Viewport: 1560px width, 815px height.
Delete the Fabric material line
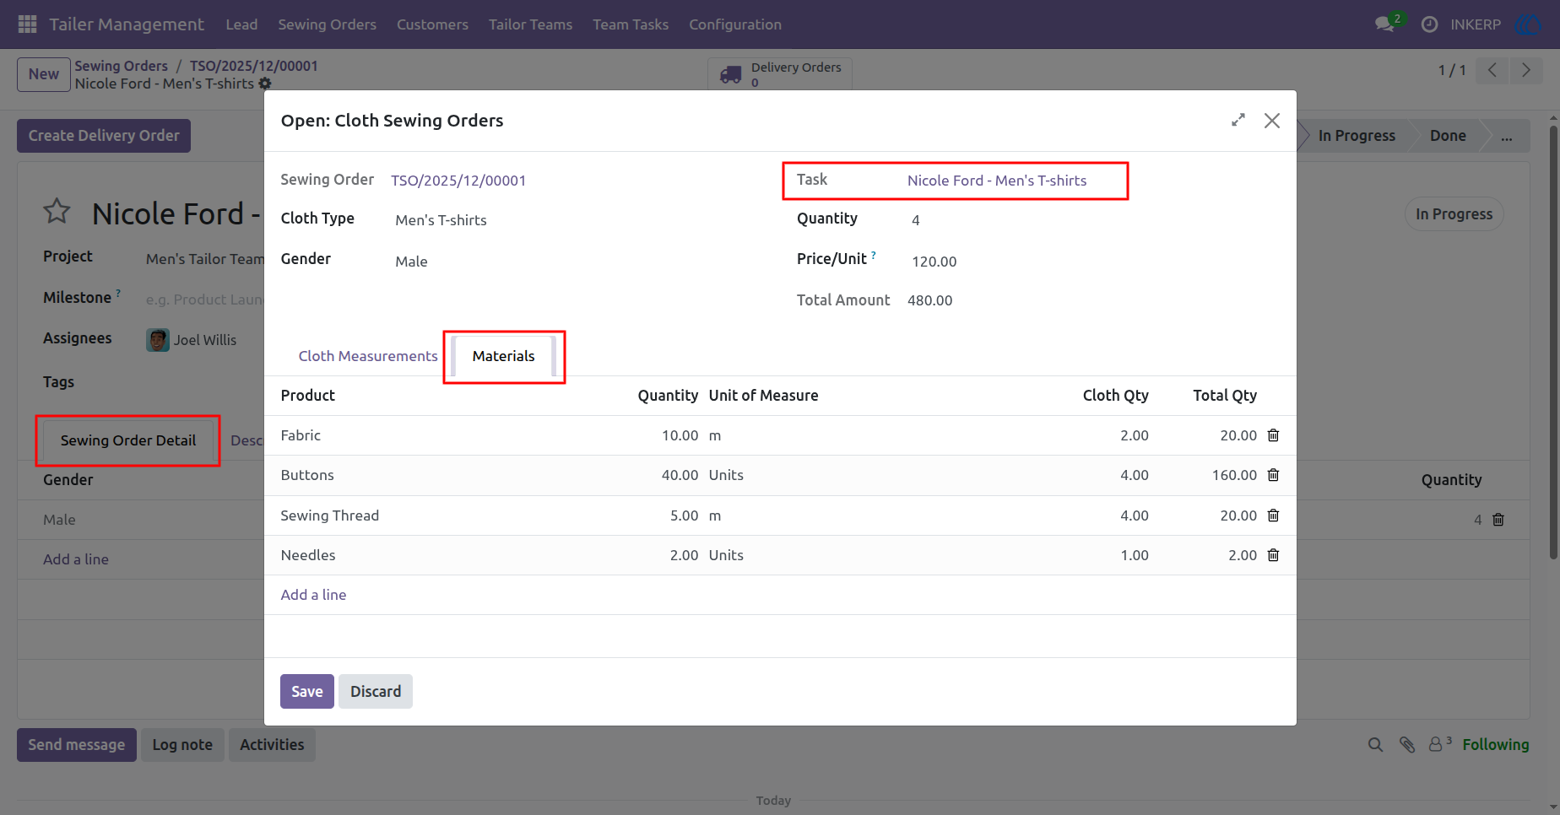click(x=1273, y=435)
